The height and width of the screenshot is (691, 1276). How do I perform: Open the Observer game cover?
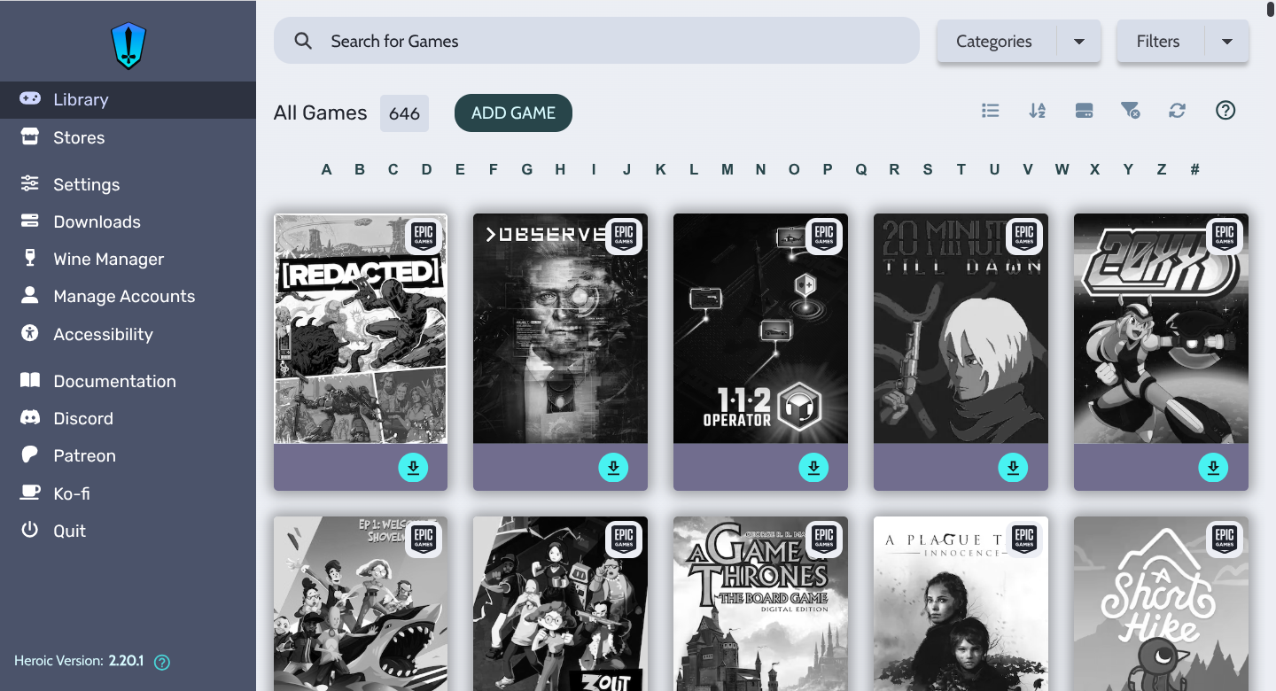click(x=560, y=328)
